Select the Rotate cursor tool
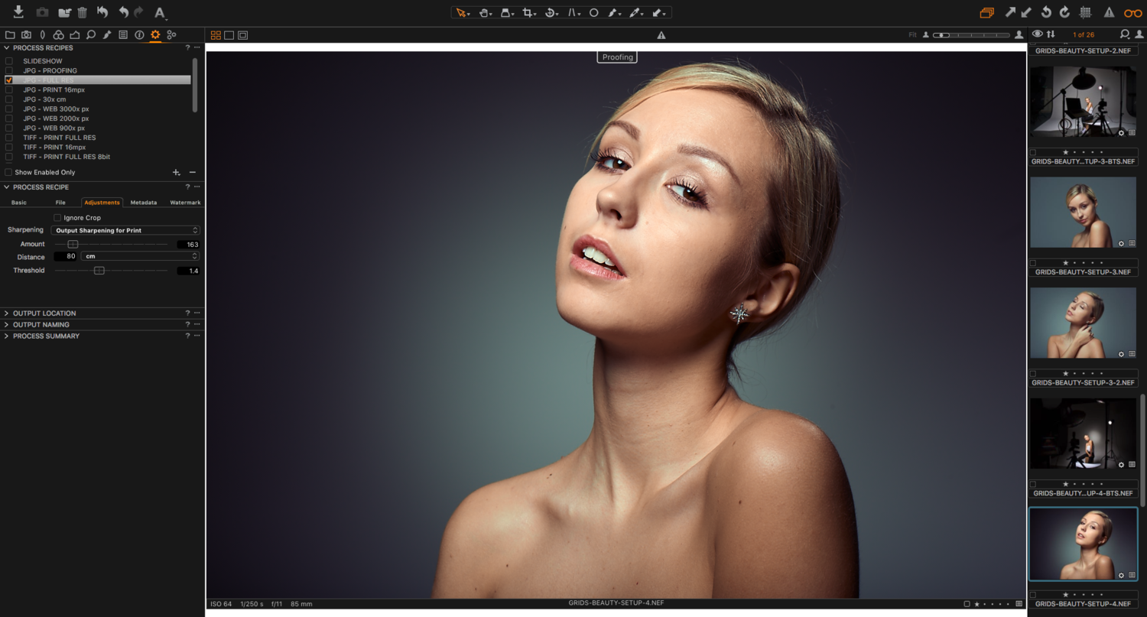 click(x=551, y=13)
